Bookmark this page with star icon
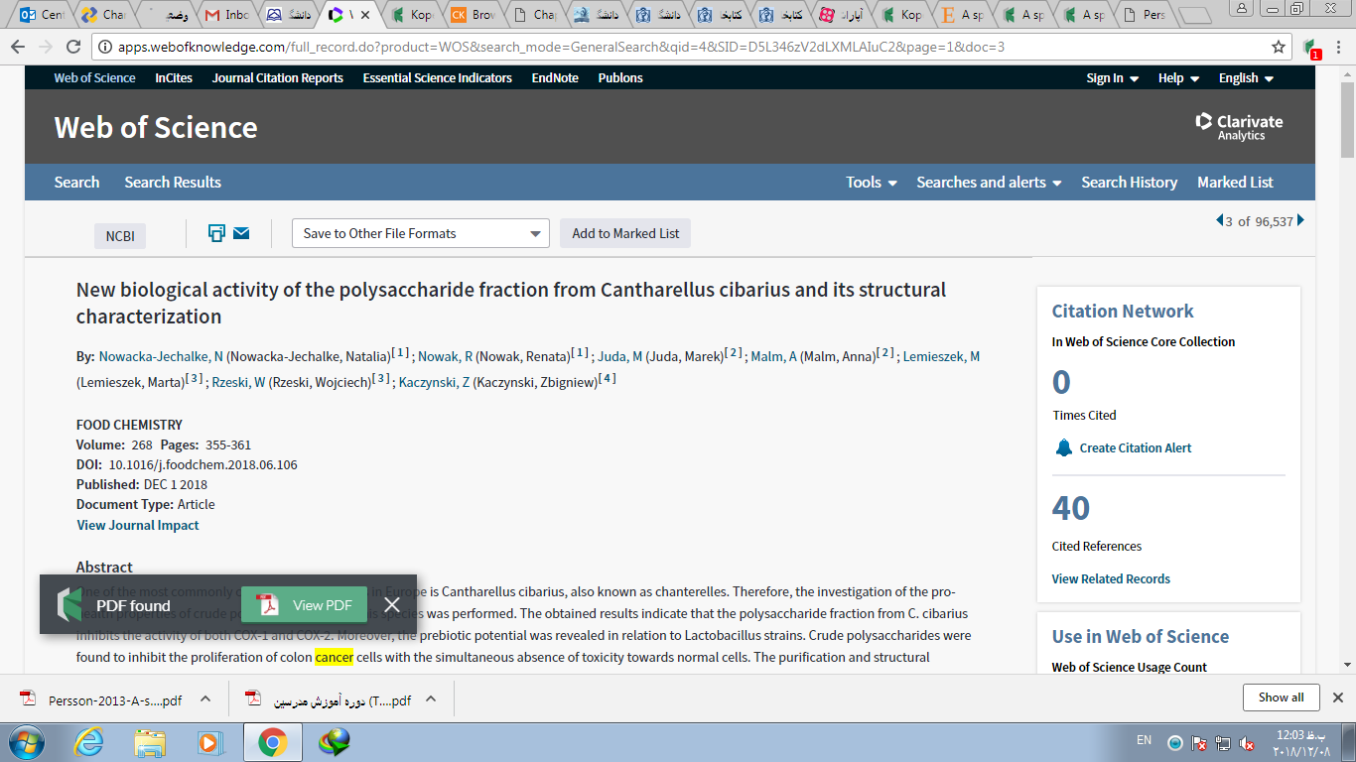1356x762 pixels. tap(1279, 47)
